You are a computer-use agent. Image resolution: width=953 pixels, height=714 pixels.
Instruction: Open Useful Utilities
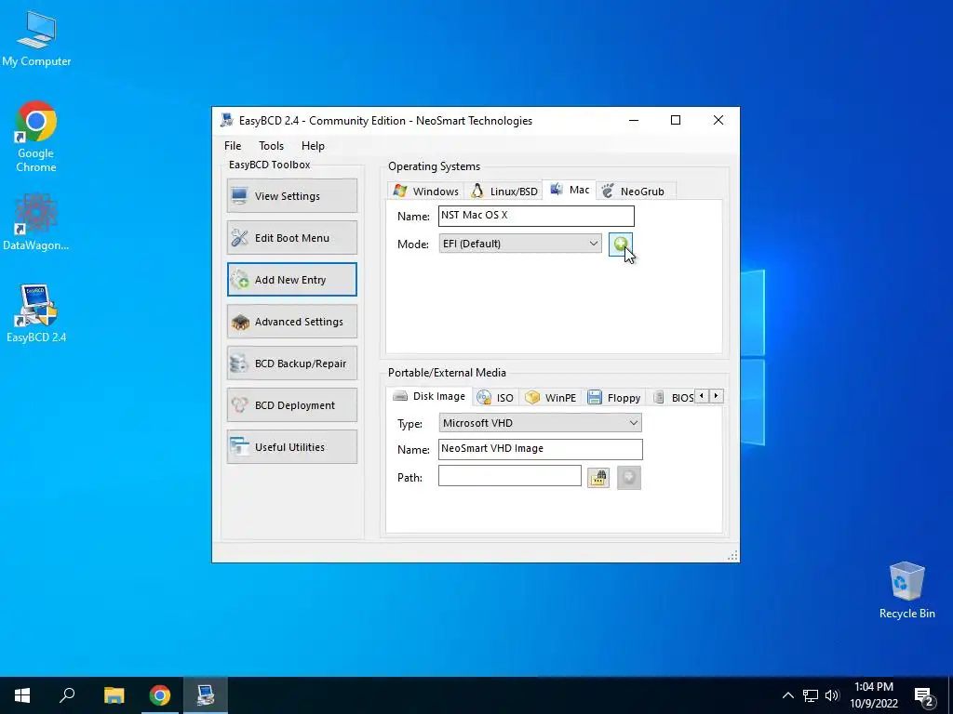point(292,447)
